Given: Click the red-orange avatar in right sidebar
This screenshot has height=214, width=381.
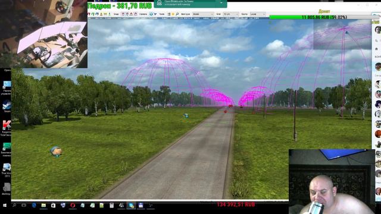Looking at the screenshot, I should tap(378, 134).
